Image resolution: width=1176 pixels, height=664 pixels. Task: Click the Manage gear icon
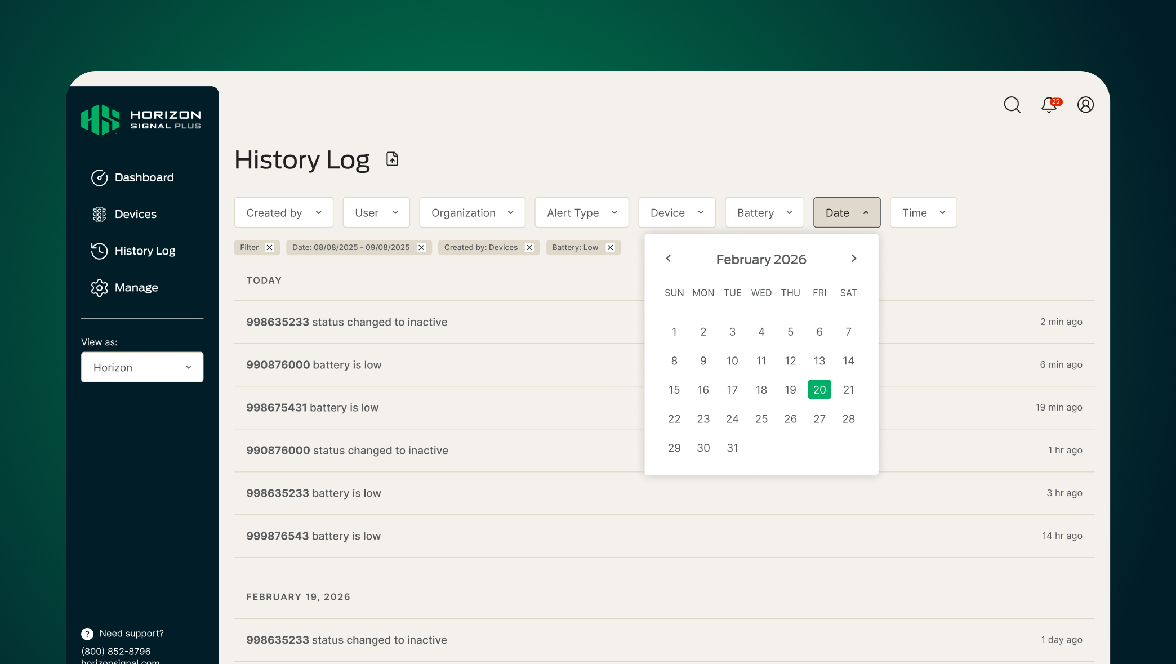[x=99, y=288]
